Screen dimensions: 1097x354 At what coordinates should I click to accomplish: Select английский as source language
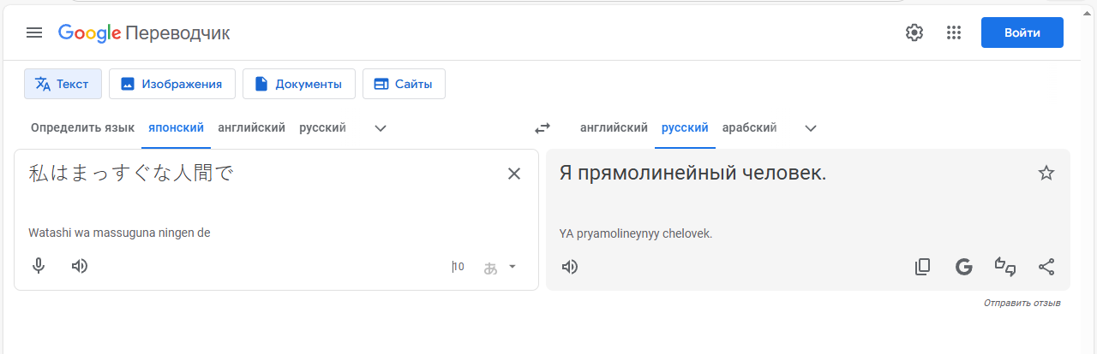[x=251, y=128]
